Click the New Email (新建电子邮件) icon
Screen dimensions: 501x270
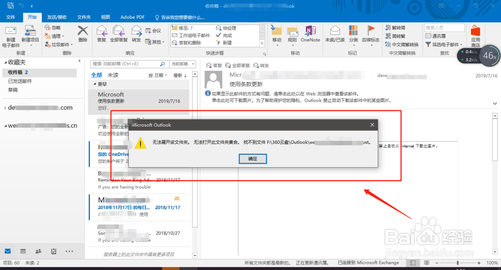click(11, 31)
